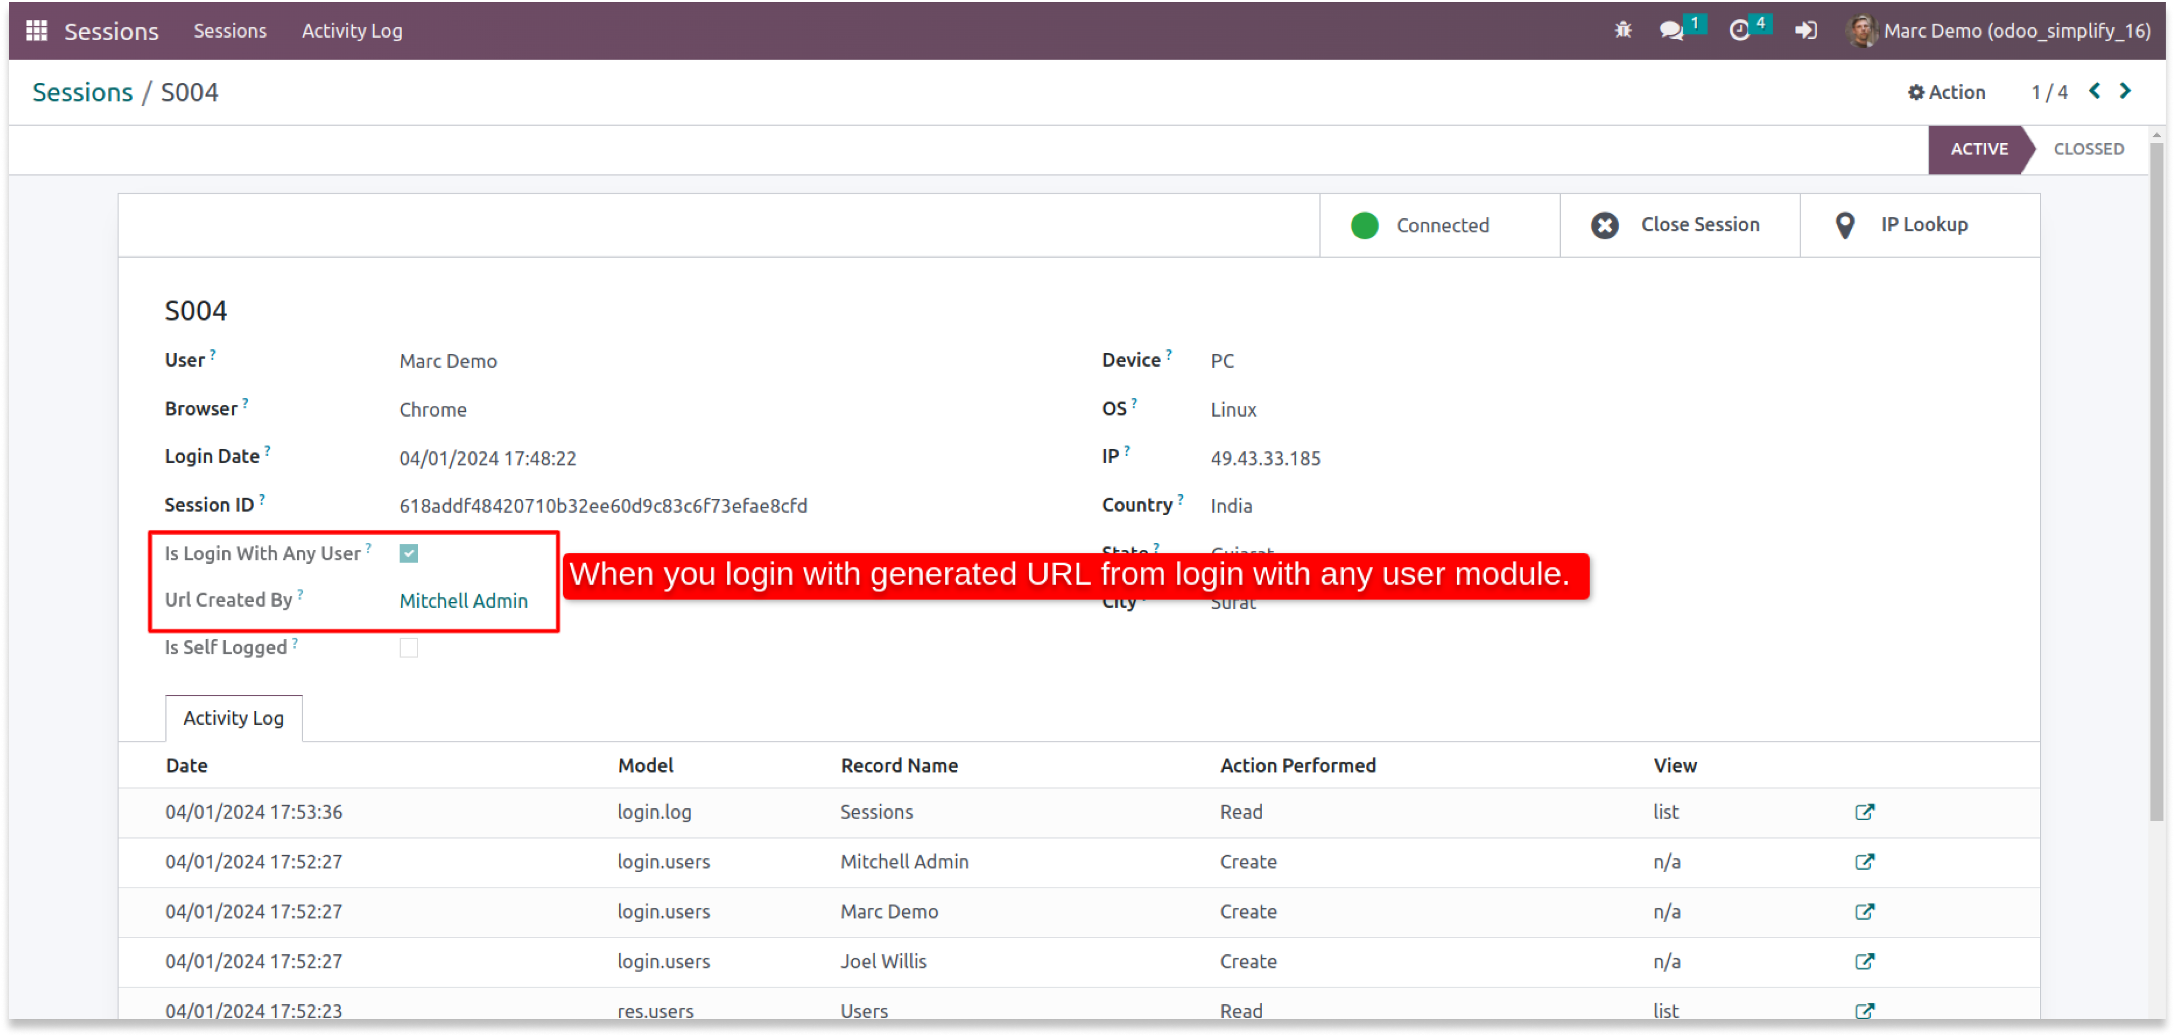
Task: Show the Country field help icon
Action: point(1181,499)
